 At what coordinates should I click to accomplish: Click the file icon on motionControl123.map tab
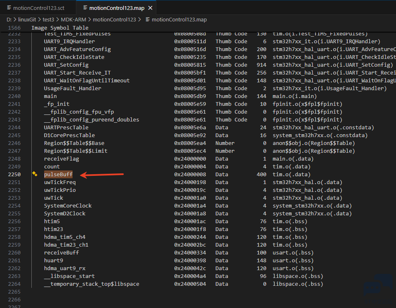pos(85,8)
